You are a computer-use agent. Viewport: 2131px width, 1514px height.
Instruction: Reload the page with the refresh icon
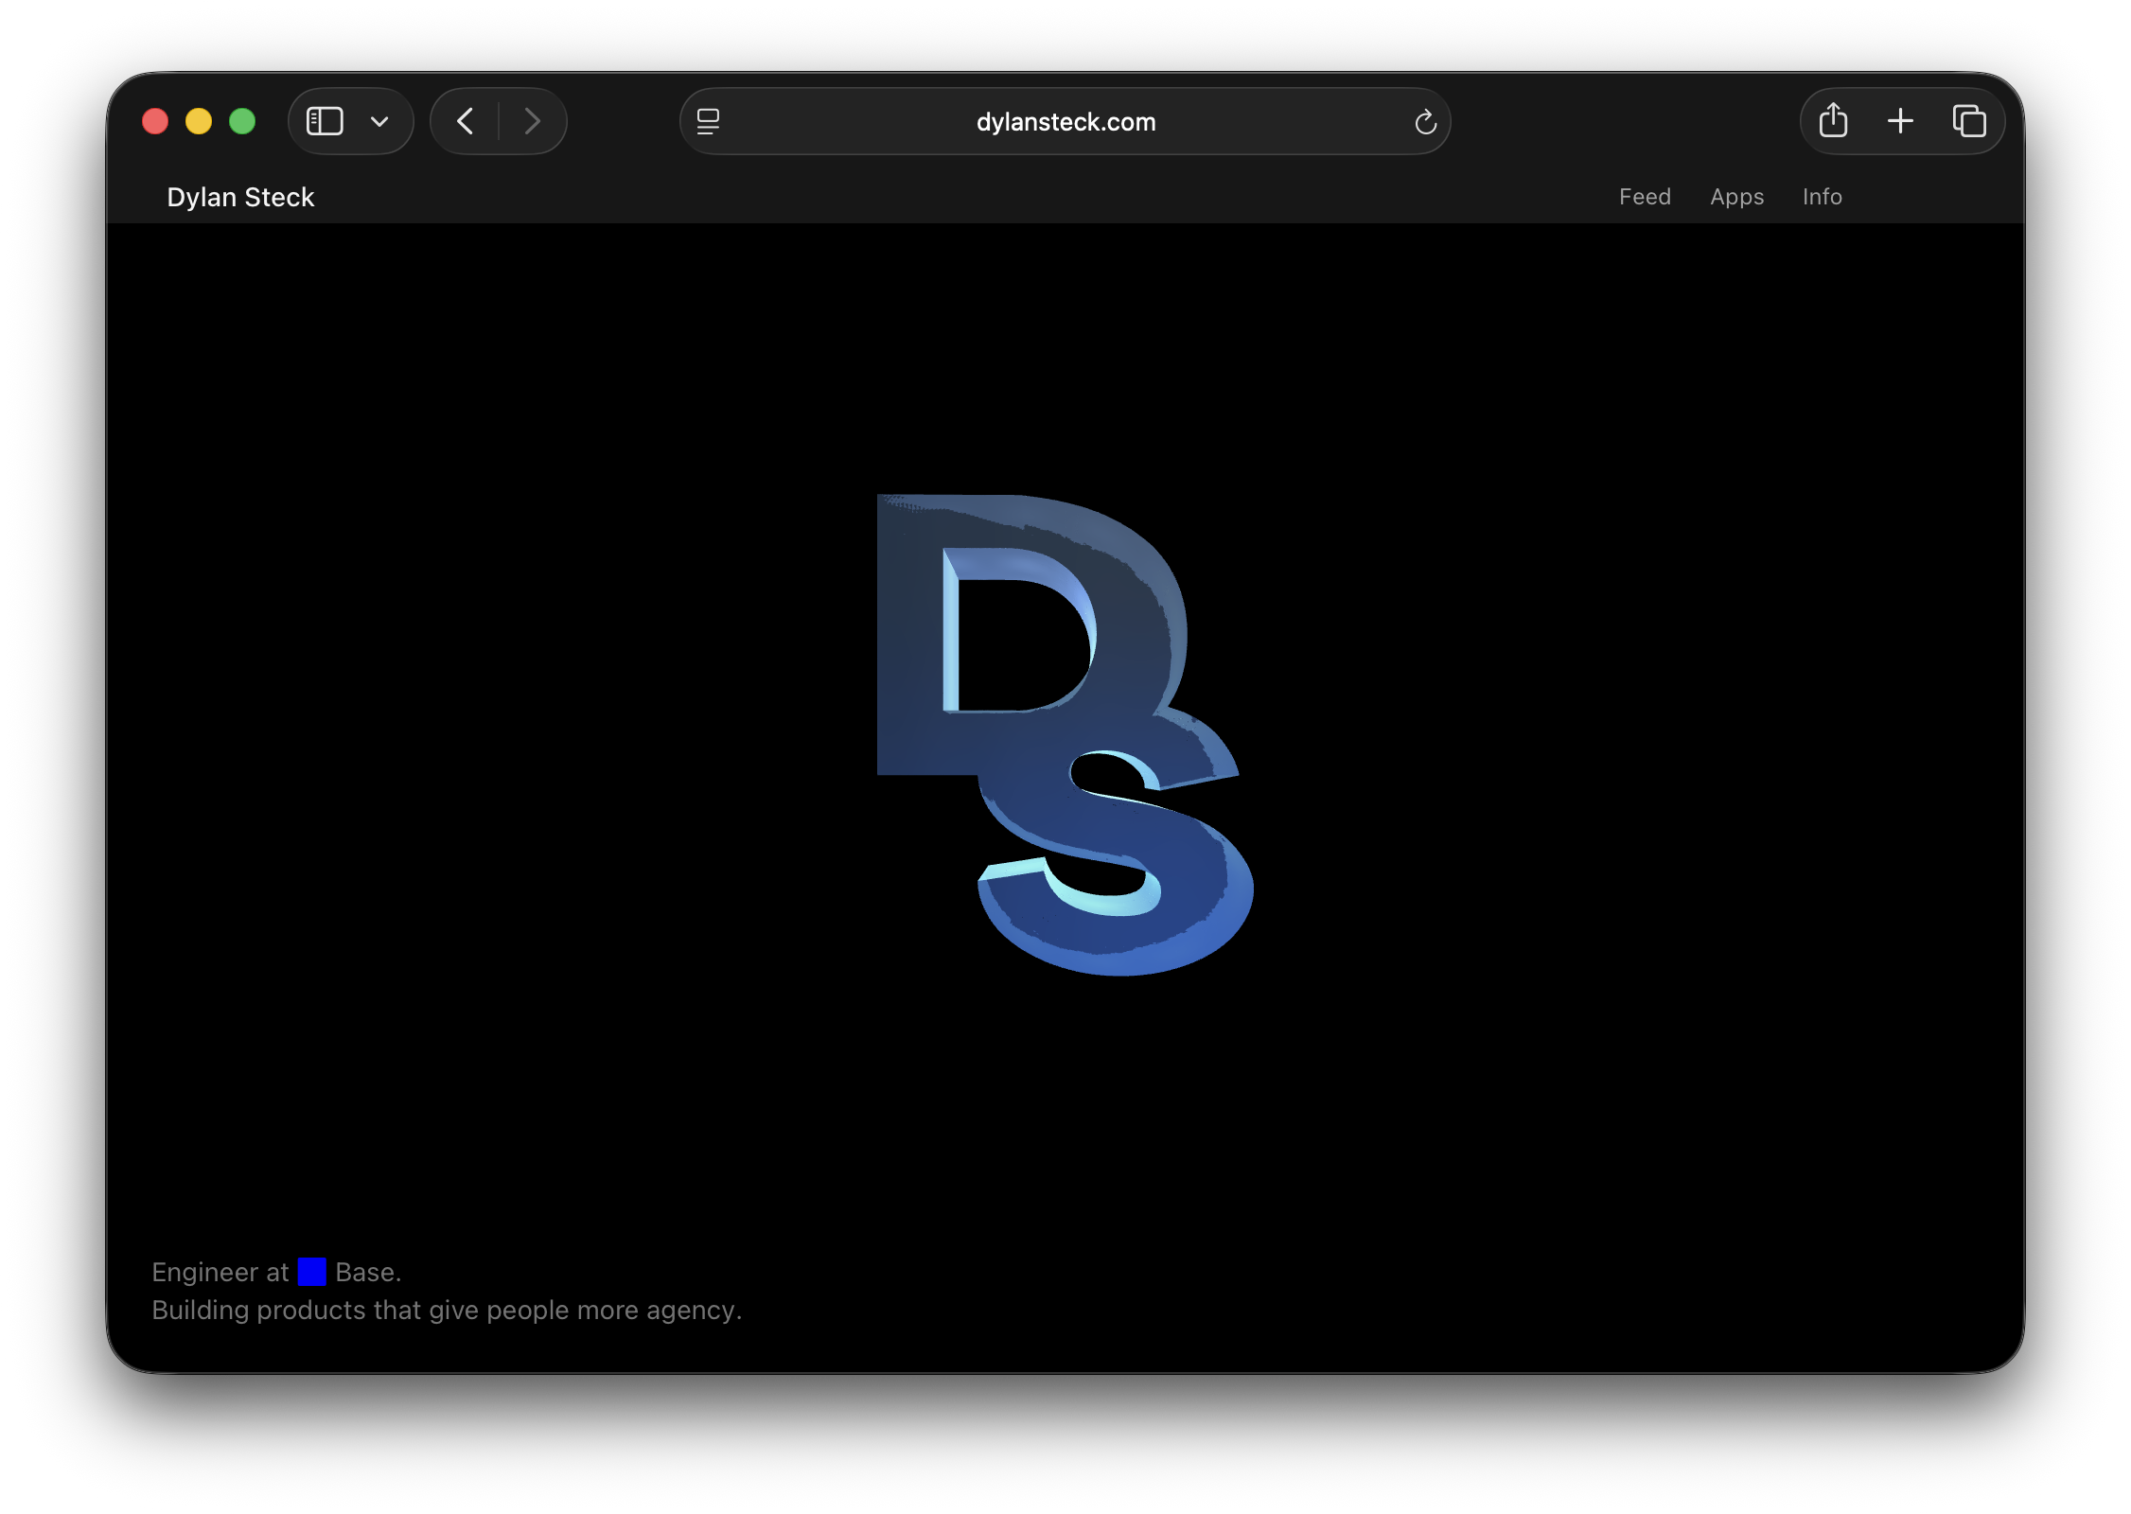tap(1425, 121)
